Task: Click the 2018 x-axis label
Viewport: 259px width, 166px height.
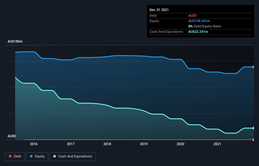Action: 107,144
